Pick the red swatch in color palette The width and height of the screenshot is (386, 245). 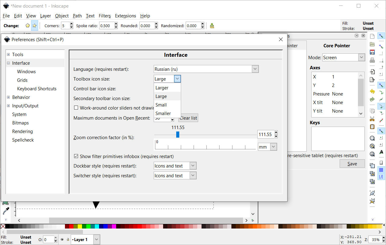71,226
